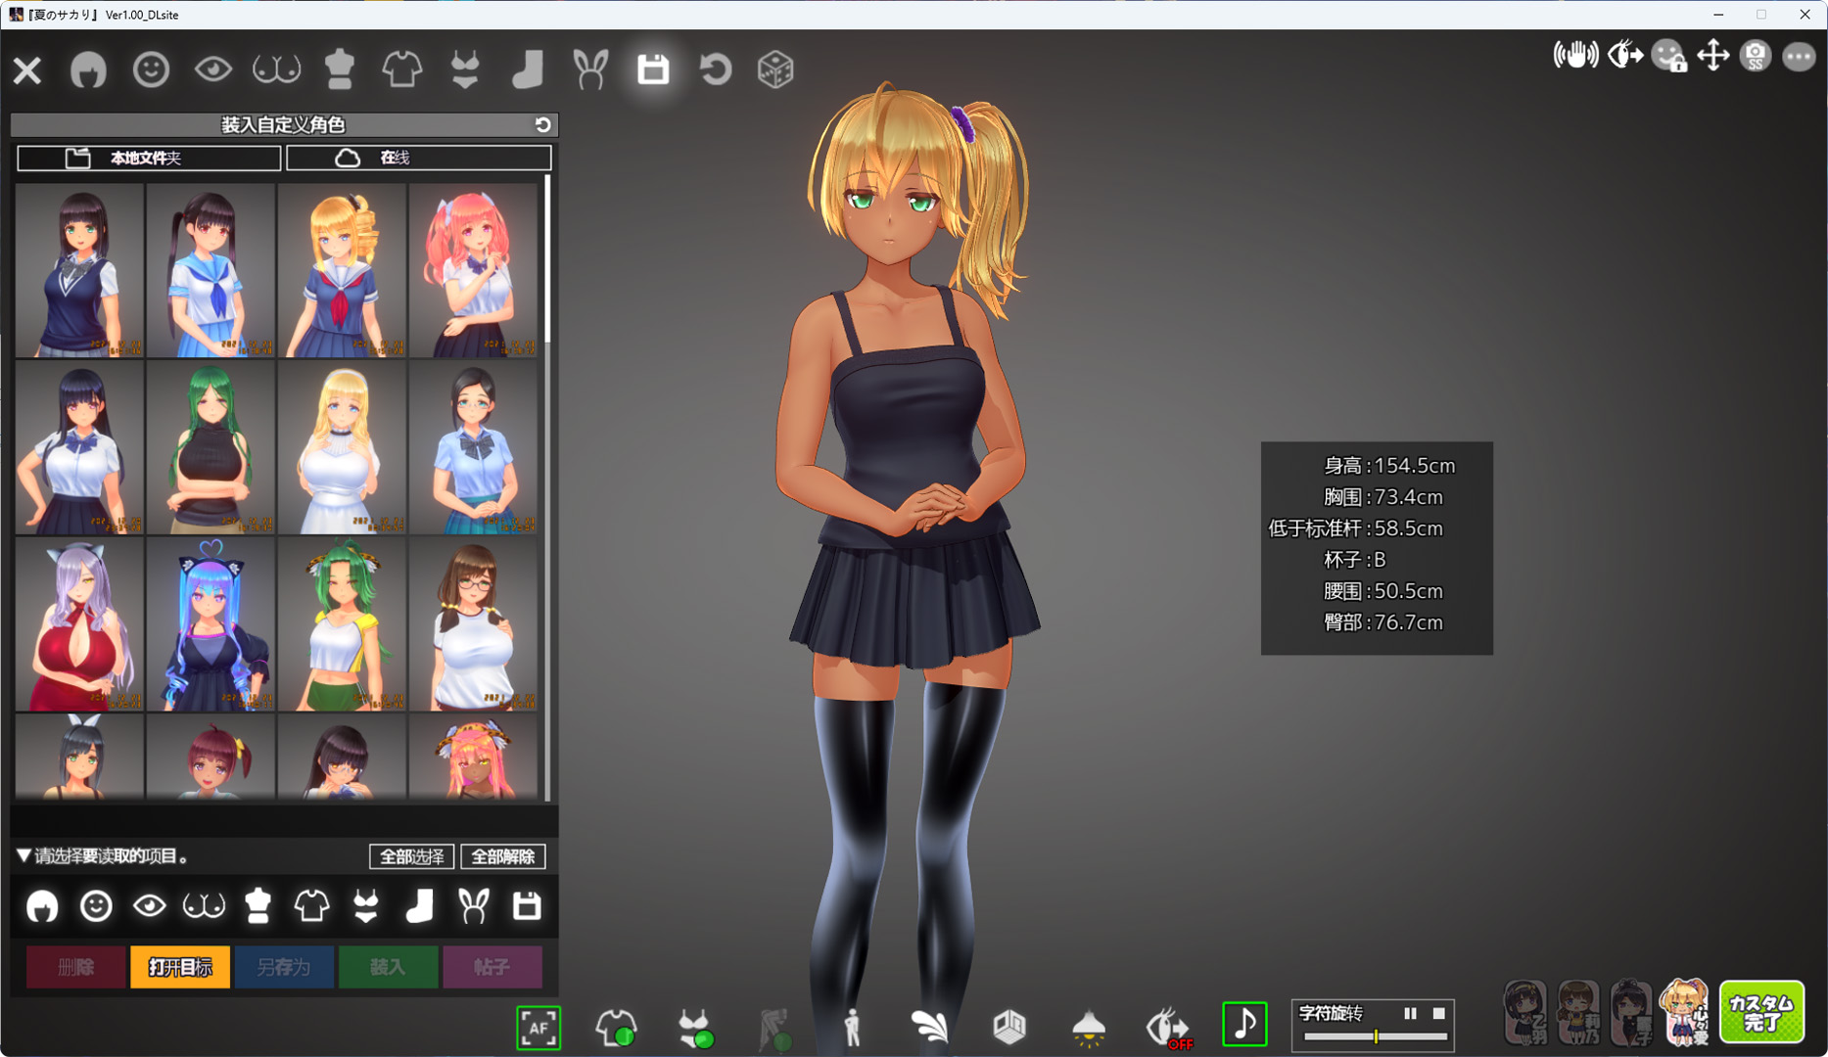
Task: Toggle shirt item in load selection row
Action: (312, 906)
